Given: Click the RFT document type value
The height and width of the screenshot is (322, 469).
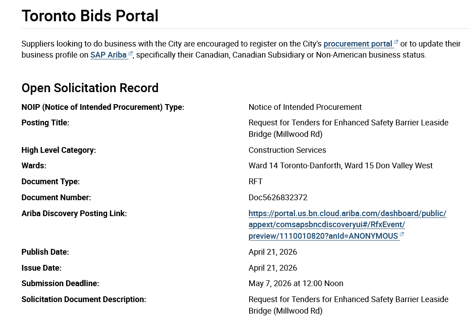Looking at the screenshot, I should (x=256, y=182).
